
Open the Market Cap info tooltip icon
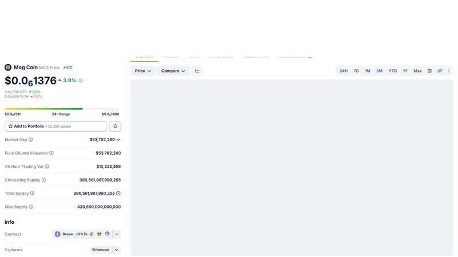pyautogui.click(x=31, y=140)
